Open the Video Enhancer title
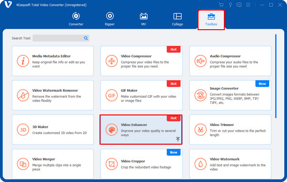 pyautogui.click(x=134, y=125)
